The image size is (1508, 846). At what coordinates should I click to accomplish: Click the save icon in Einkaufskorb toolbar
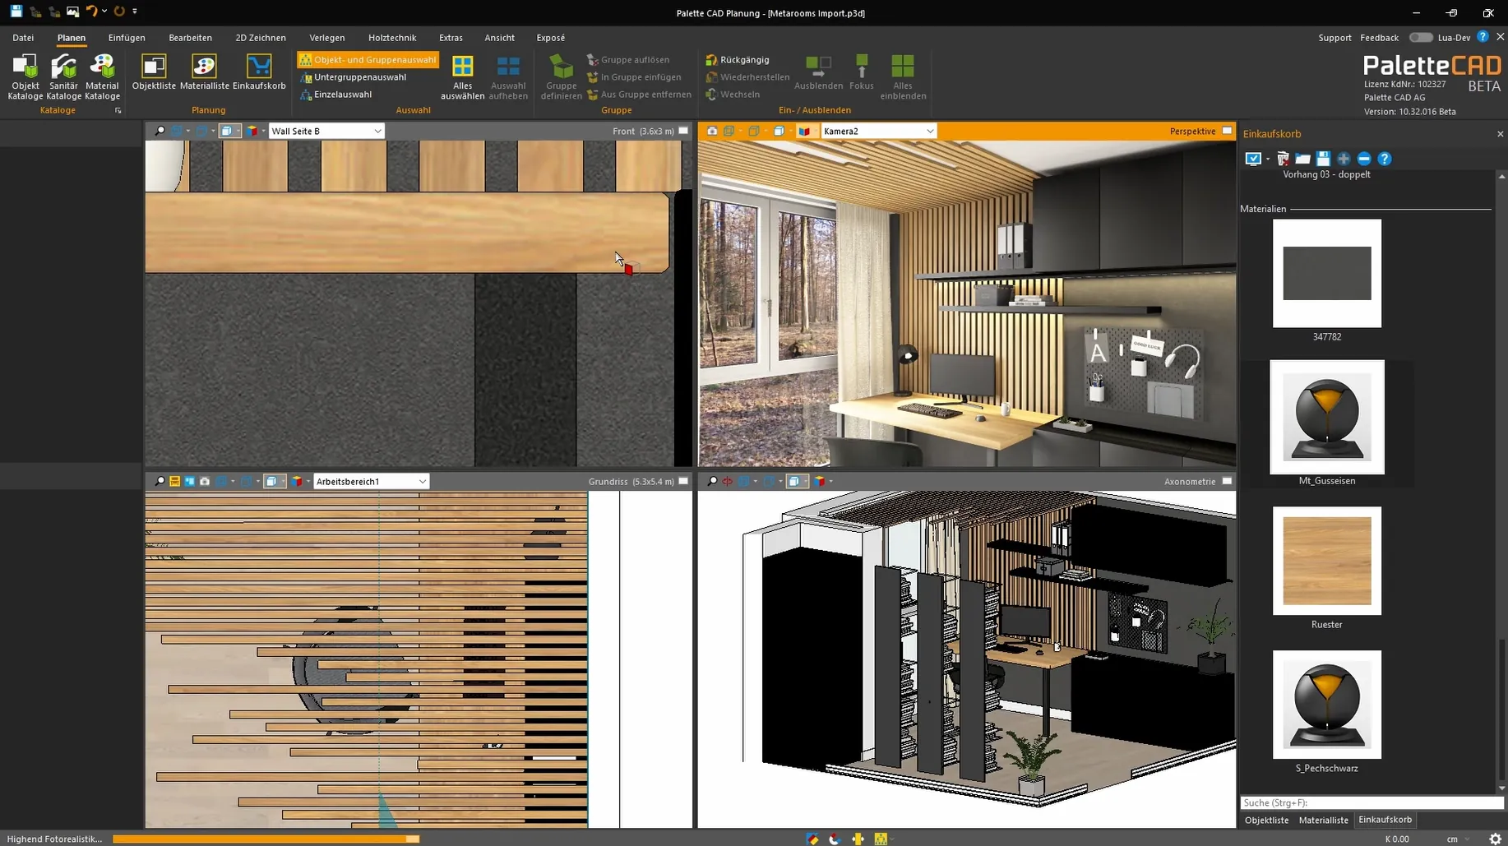point(1323,159)
